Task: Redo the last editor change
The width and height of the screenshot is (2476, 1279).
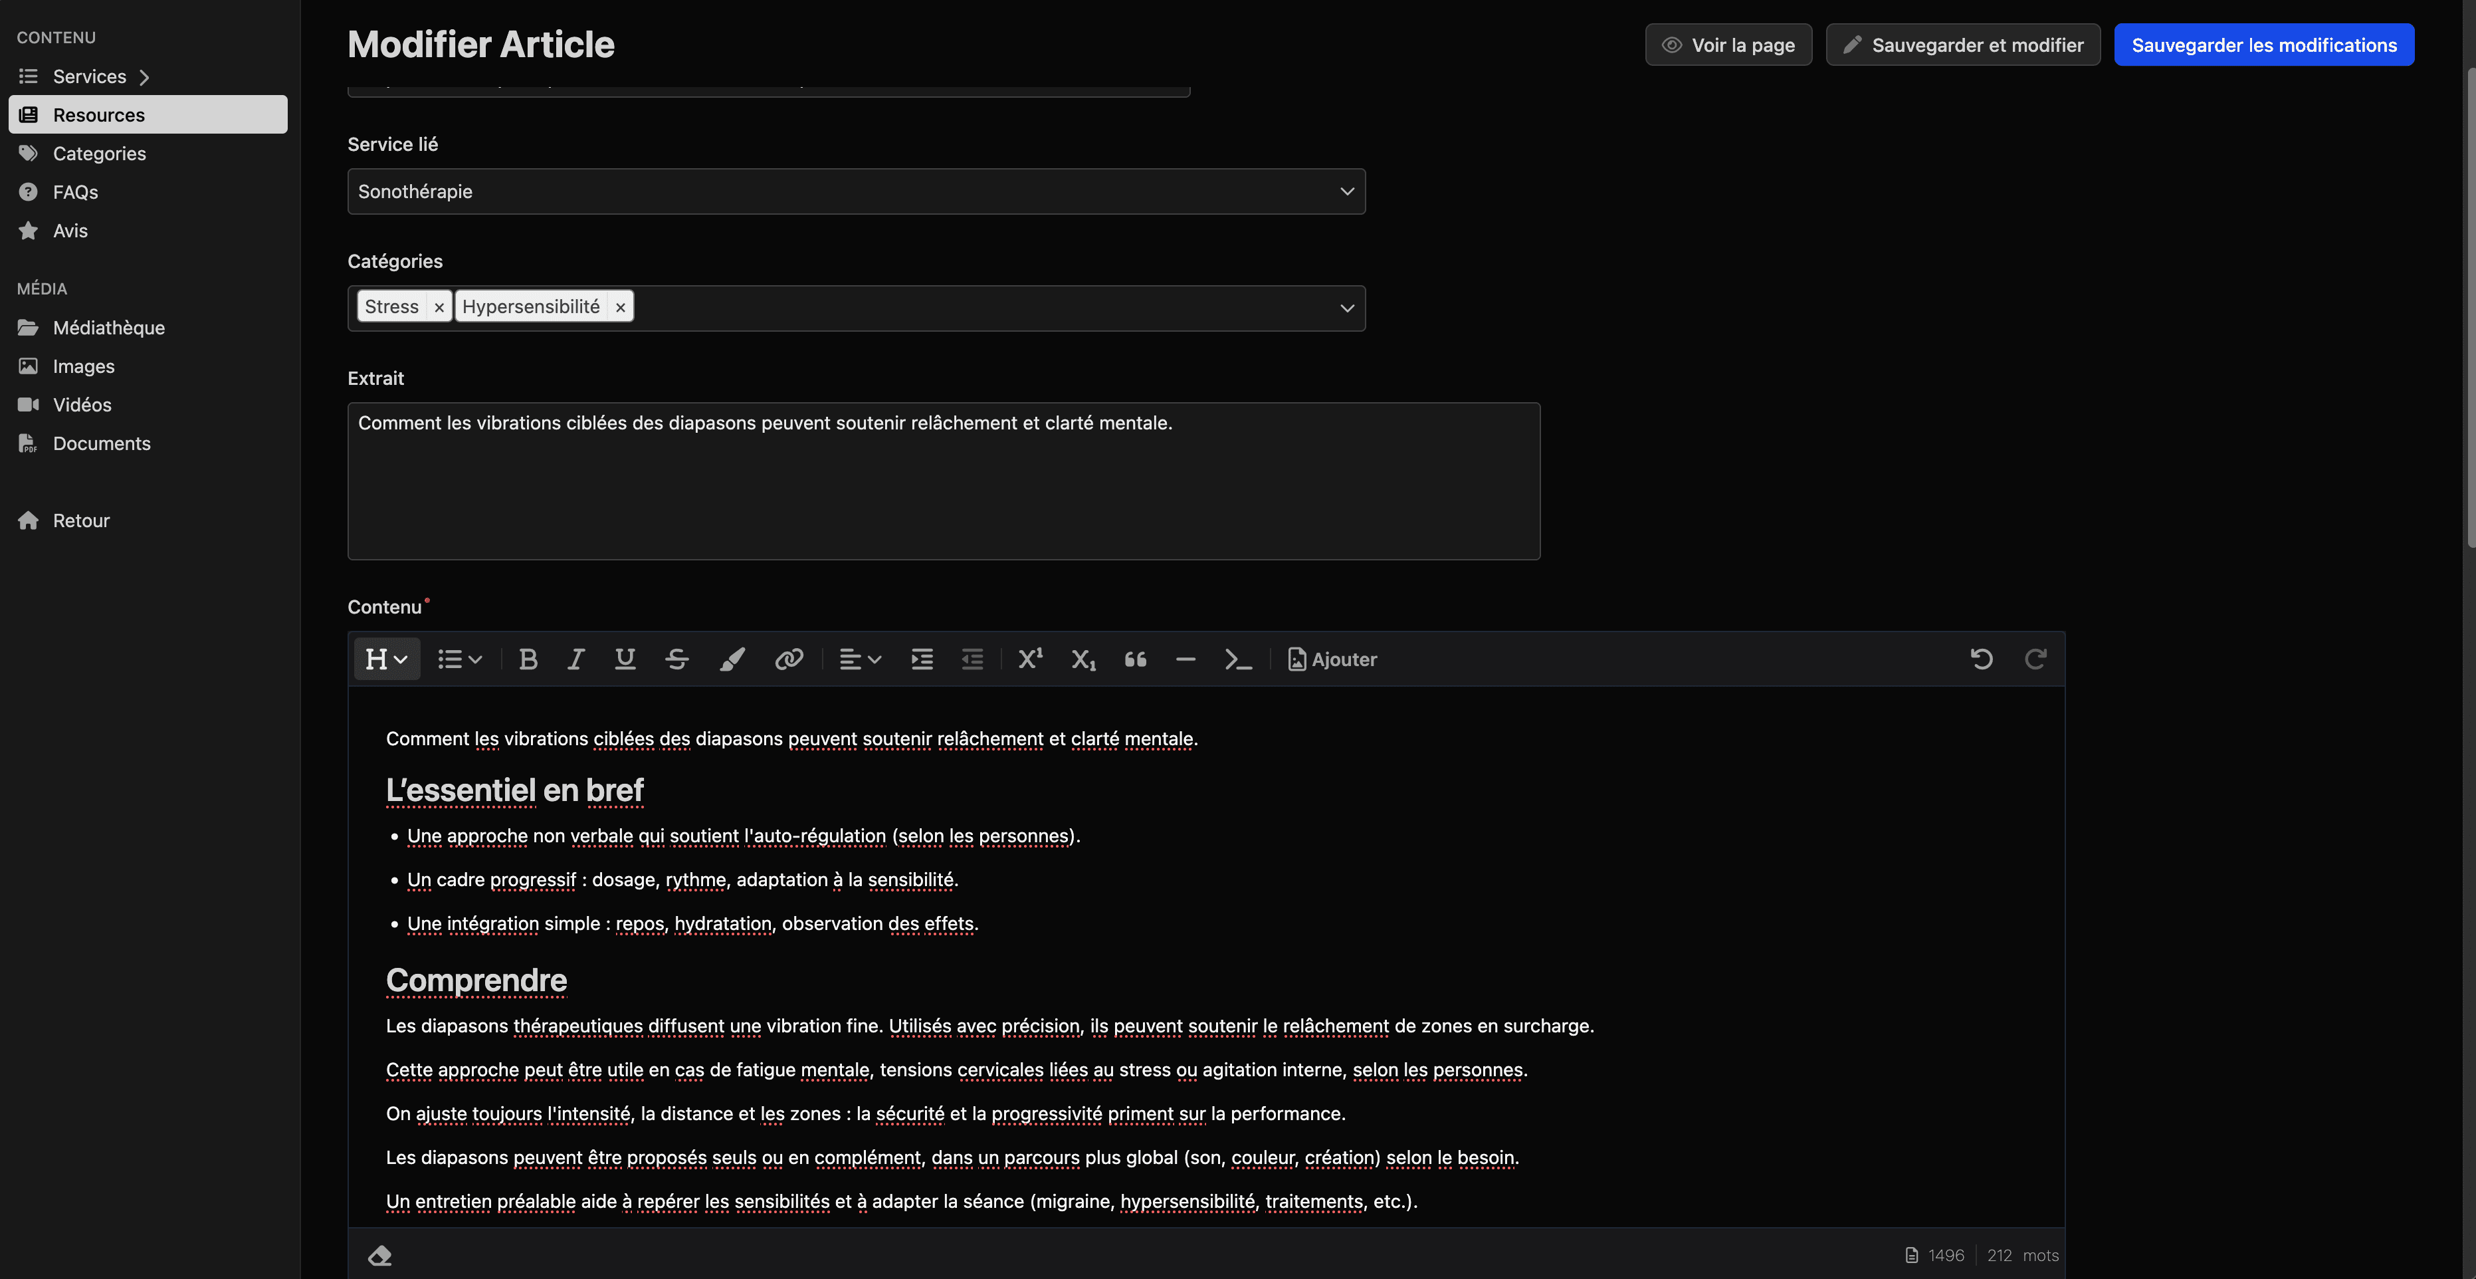Action: [2037, 659]
